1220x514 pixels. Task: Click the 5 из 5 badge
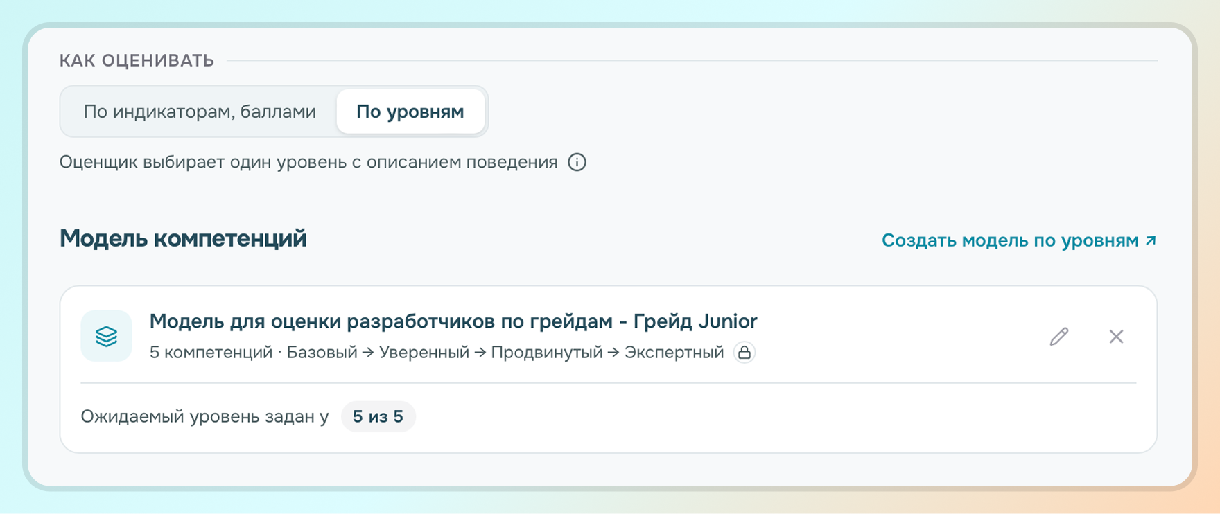click(x=378, y=416)
